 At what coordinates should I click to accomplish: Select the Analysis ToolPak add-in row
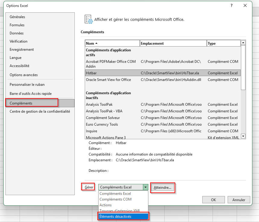(100, 105)
